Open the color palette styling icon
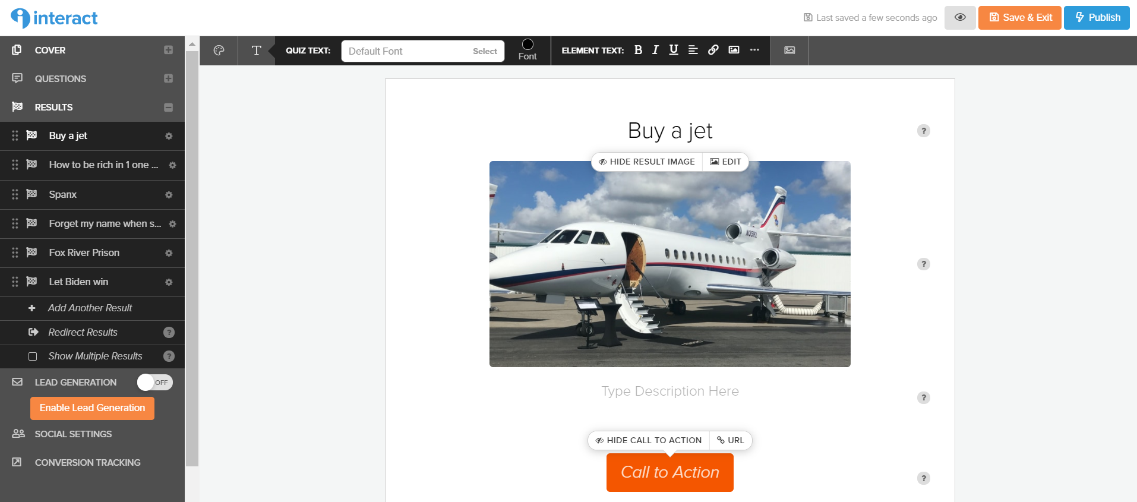This screenshot has width=1137, height=502. coord(219,50)
